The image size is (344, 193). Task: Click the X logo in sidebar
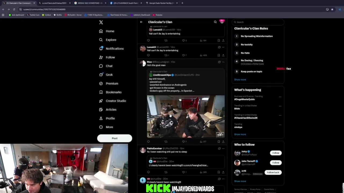101,22
